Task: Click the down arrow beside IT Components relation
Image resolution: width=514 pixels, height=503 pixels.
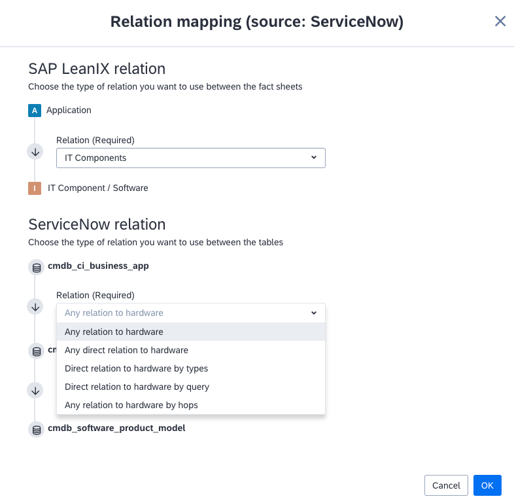Action: pyautogui.click(x=35, y=152)
